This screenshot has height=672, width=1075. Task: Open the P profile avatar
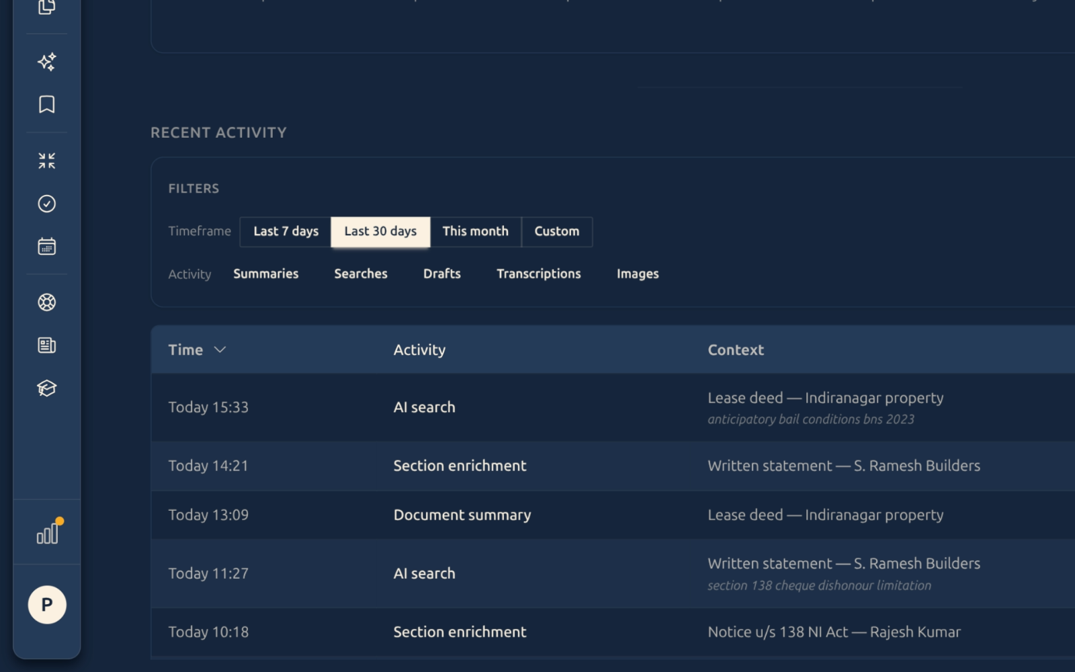pos(46,605)
